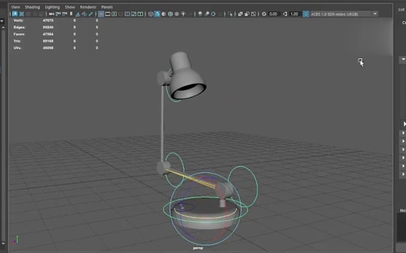Enable Use Default Material sphere icon
The height and width of the screenshot is (253, 406).
point(164,14)
